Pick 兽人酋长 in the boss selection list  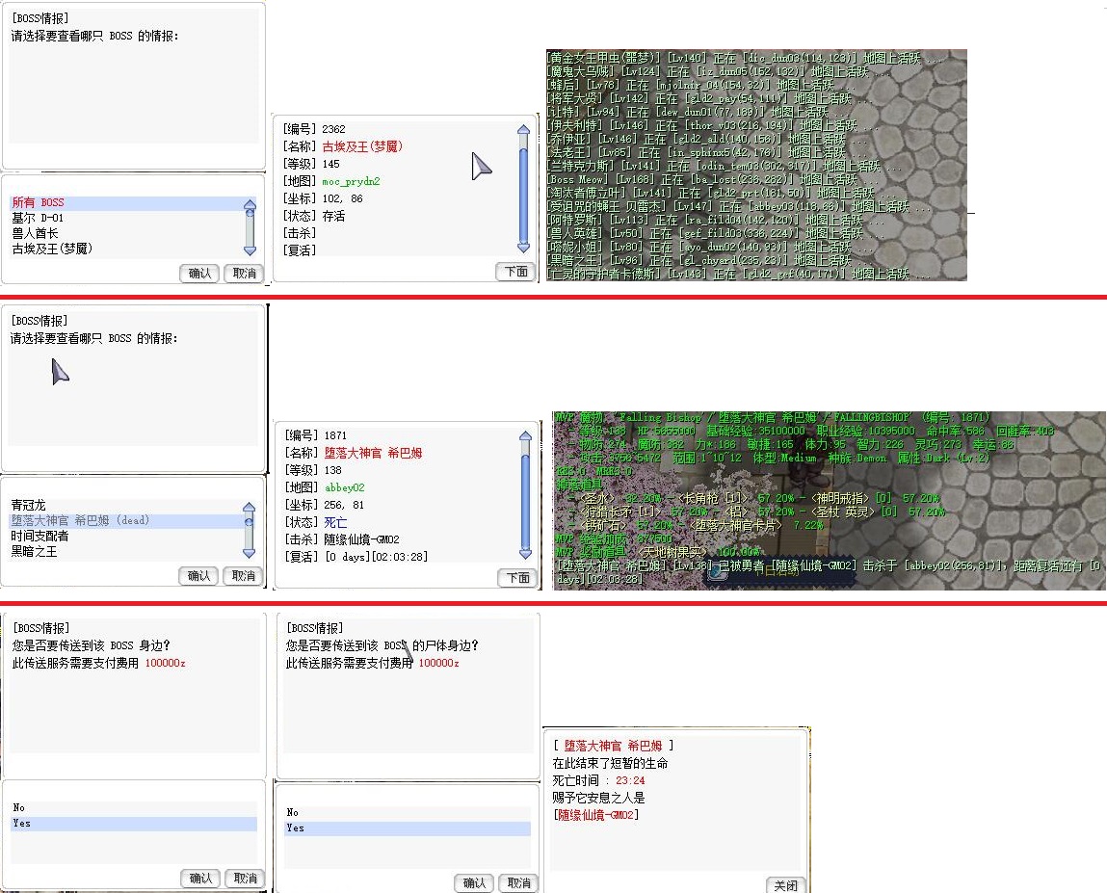coord(35,233)
